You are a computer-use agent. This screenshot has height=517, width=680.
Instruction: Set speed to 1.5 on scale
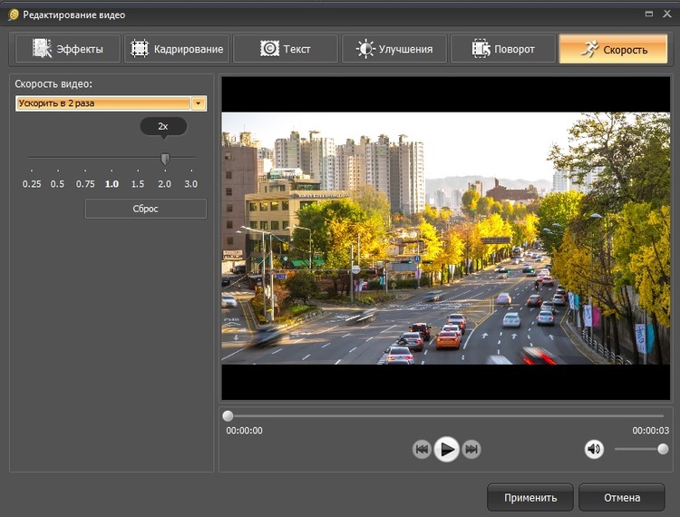click(138, 184)
